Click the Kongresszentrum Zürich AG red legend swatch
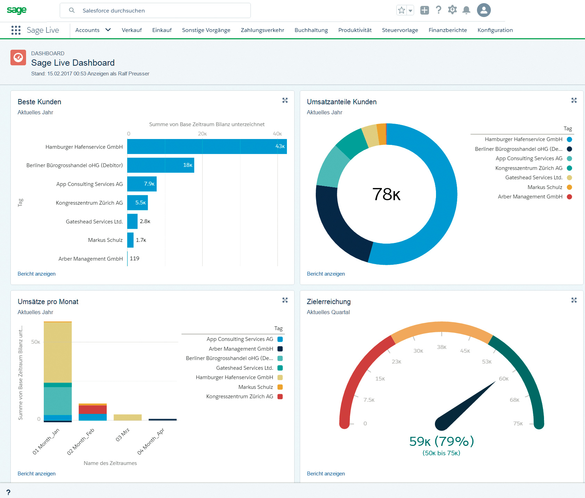The height and width of the screenshot is (498, 585). point(280,397)
